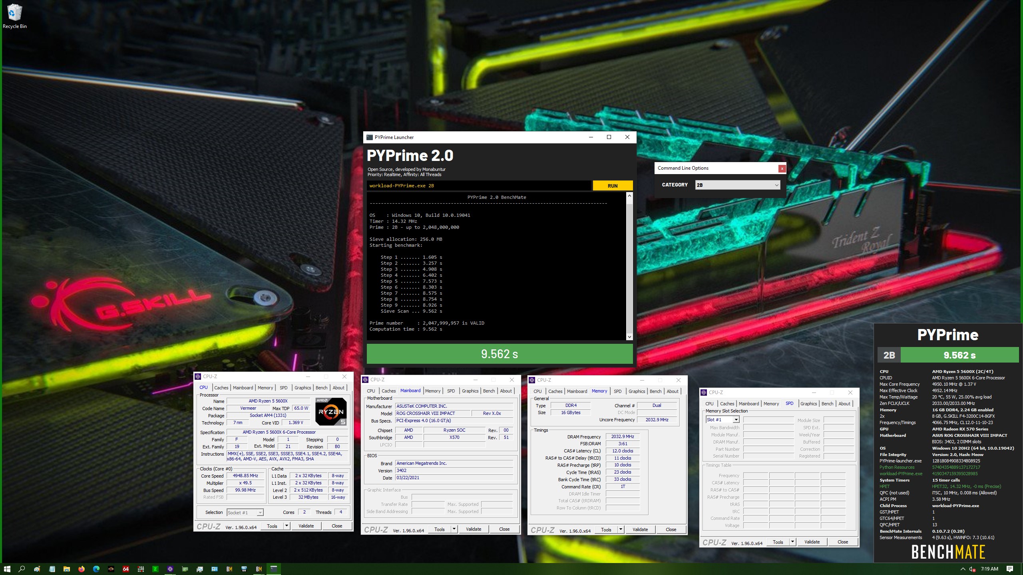The height and width of the screenshot is (575, 1023).
Task: Open taskbar search magnifier
Action: [x=22, y=569]
